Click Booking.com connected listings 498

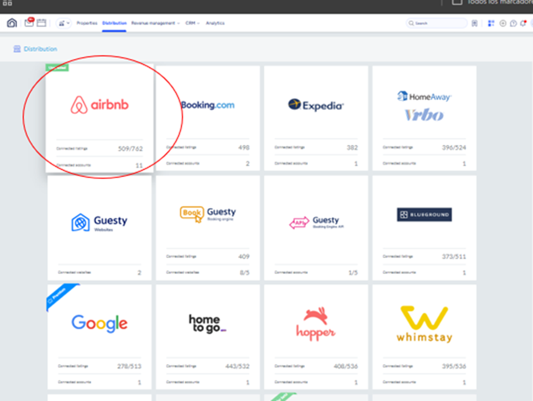244,148
